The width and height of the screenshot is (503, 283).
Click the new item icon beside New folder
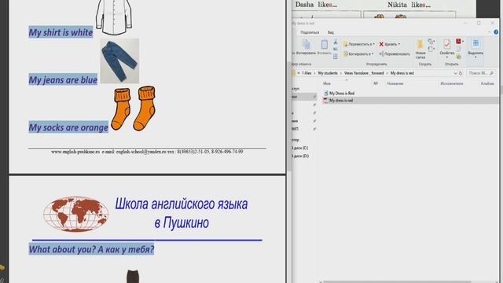coord(431,42)
